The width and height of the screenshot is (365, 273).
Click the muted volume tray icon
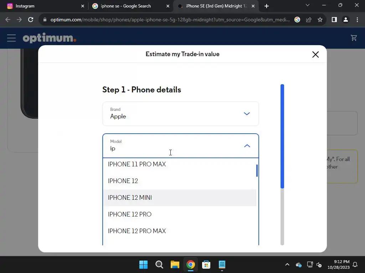point(319,264)
